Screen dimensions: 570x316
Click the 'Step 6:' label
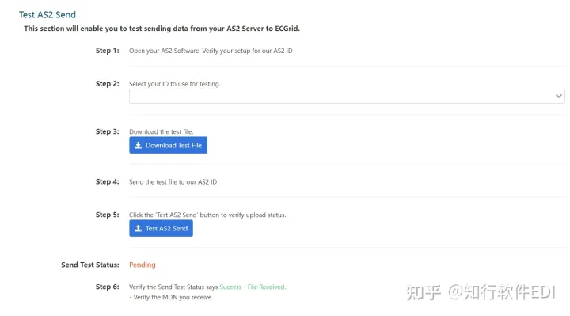pos(107,287)
